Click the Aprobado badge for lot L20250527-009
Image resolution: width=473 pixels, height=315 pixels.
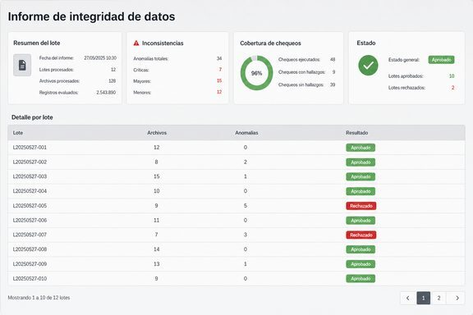point(360,264)
